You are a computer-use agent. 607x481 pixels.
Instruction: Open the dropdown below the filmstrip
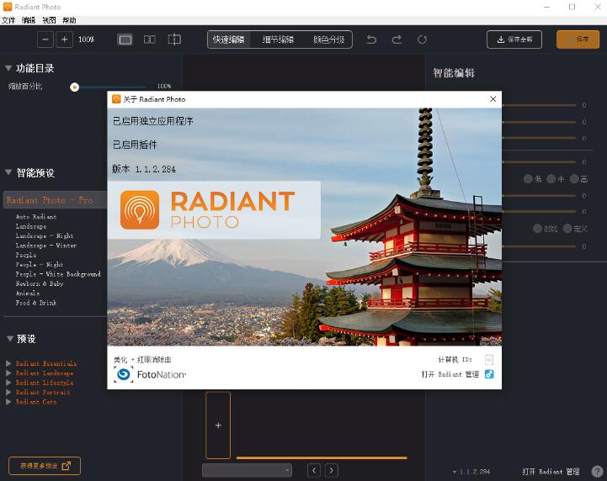pos(247,470)
